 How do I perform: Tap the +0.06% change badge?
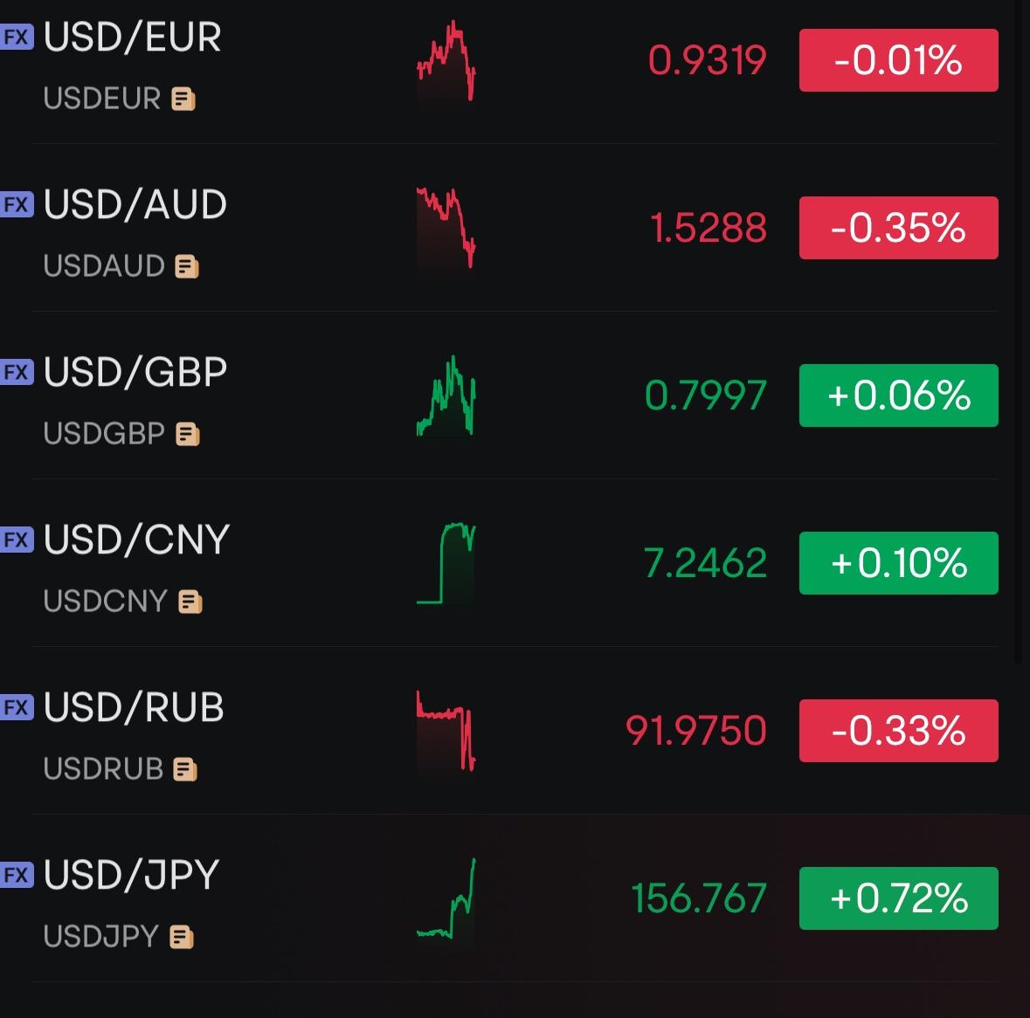pyautogui.click(x=898, y=396)
